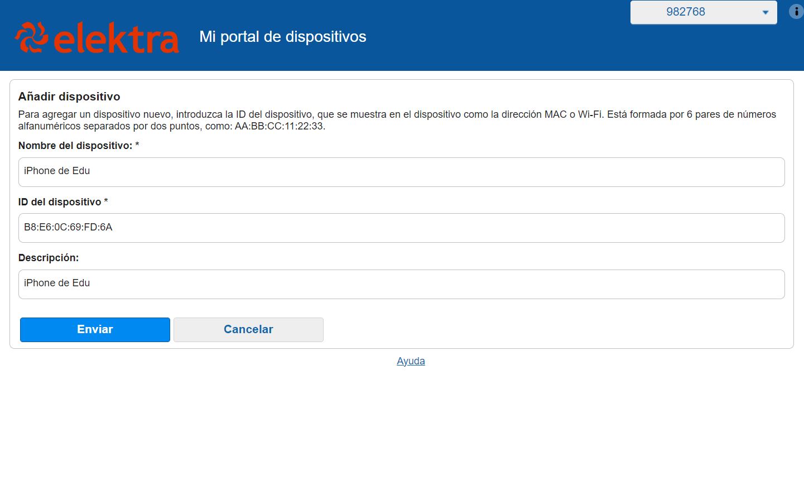Click the Nombre del dispositivo input field
The image size is (804, 495).
[x=401, y=172]
